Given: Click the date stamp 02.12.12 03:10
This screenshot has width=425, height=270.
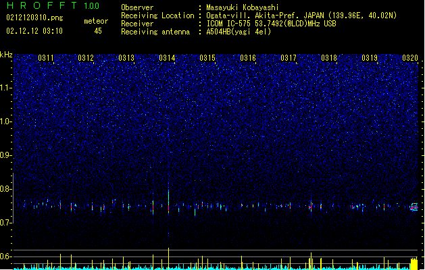Looking at the screenshot, I should 34,30.
